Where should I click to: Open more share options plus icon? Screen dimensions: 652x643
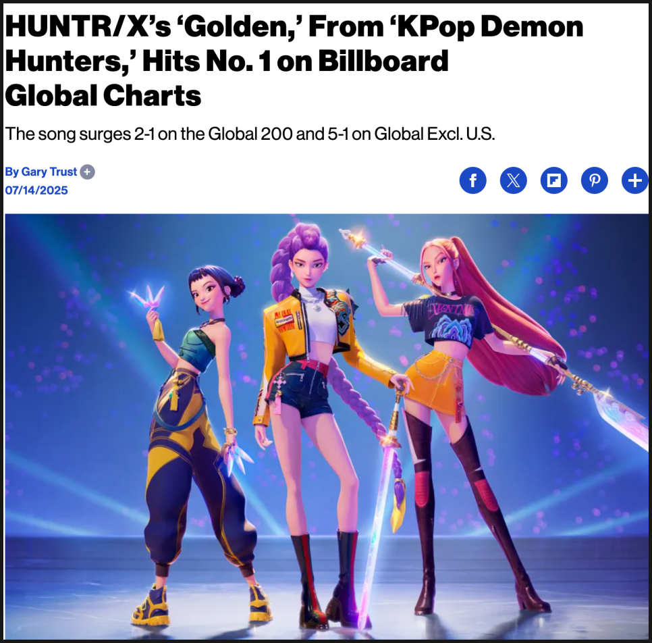[x=635, y=180]
